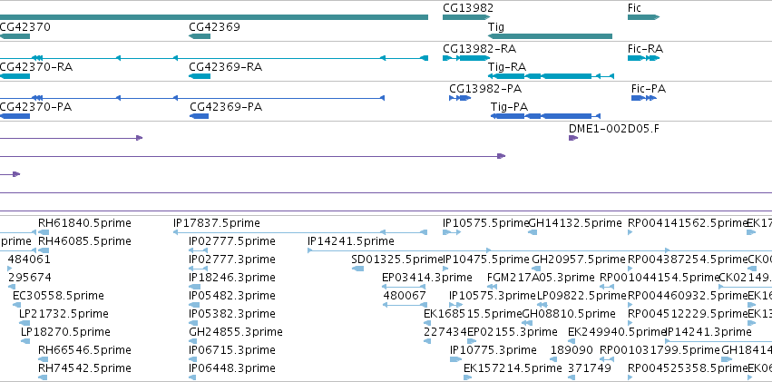772x382 pixels.
Task: Click the 484061 feature label
Action: coord(29,259)
